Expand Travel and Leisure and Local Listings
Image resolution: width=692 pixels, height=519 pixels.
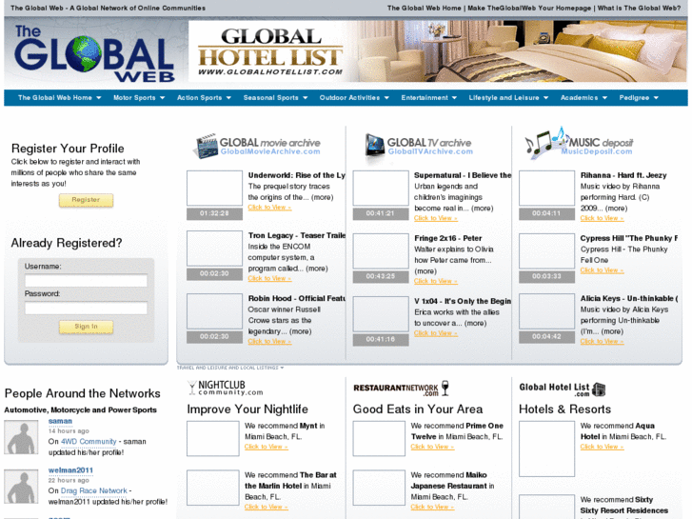pos(230,368)
